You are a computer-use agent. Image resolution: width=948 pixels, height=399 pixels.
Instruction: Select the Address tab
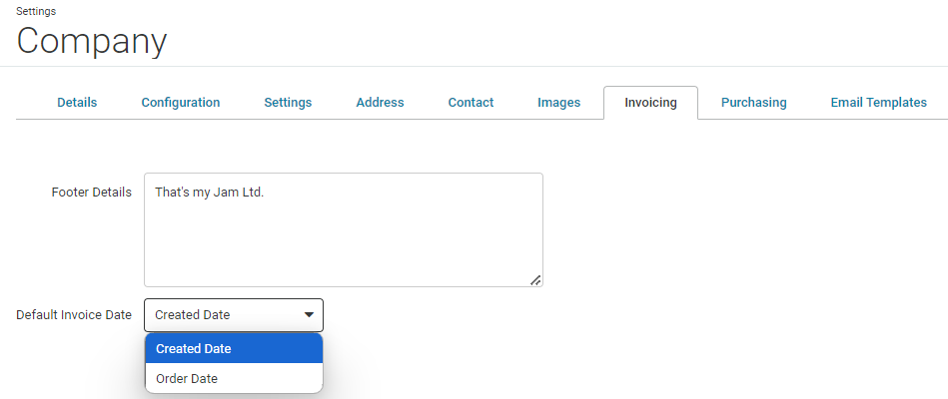[380, 103]
